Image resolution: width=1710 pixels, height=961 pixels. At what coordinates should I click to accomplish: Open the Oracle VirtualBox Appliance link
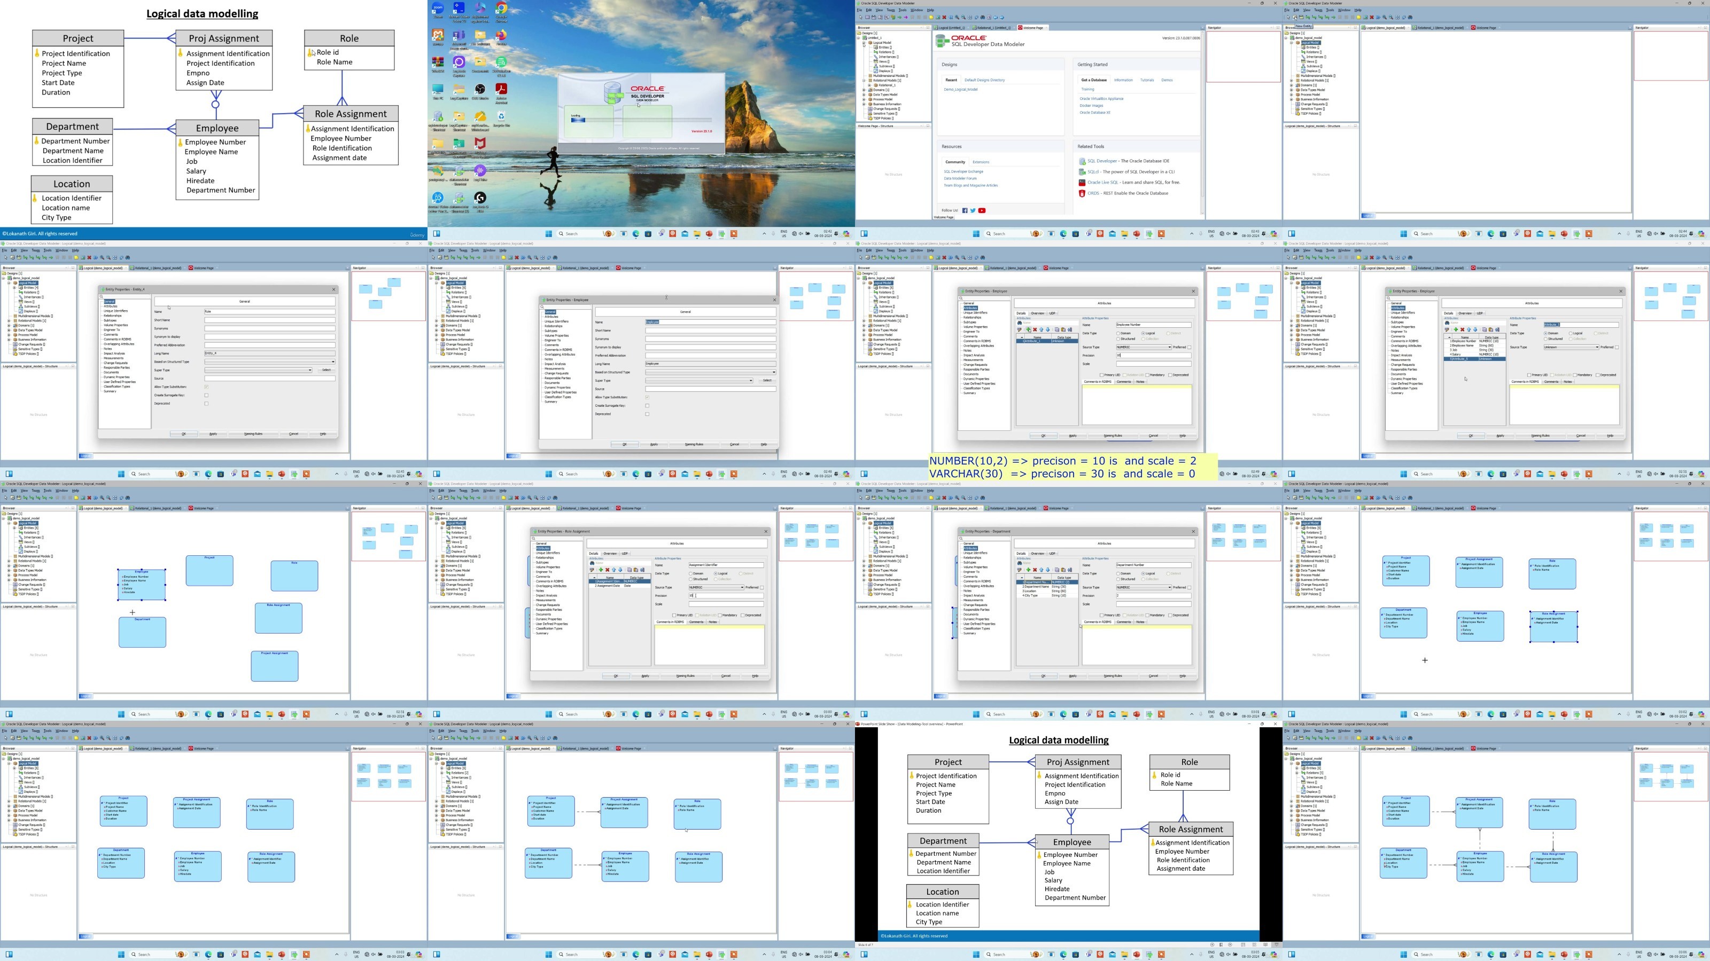pos(1101,98)
